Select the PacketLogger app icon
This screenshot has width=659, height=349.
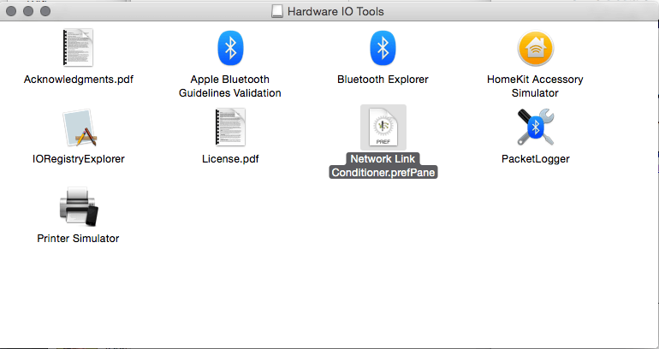536,127
